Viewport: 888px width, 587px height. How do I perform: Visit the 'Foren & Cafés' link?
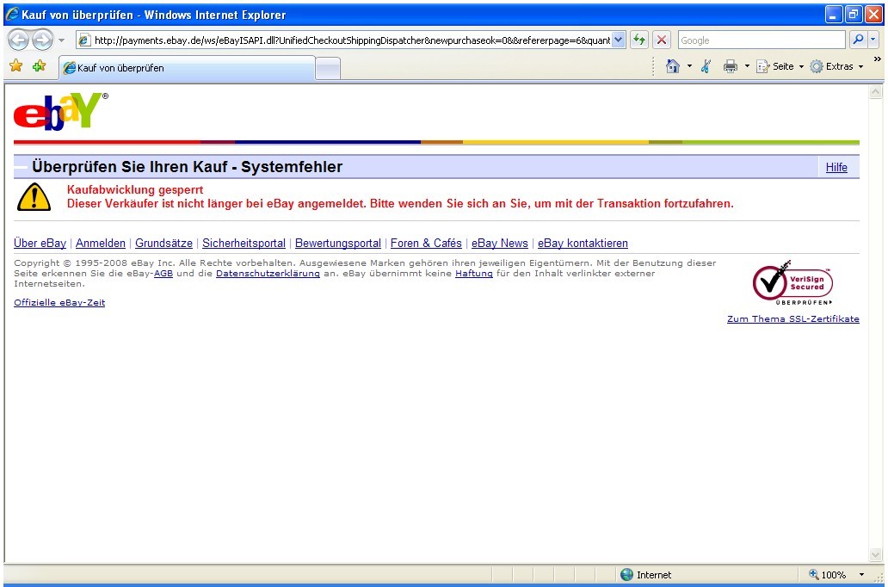(427, 243)
